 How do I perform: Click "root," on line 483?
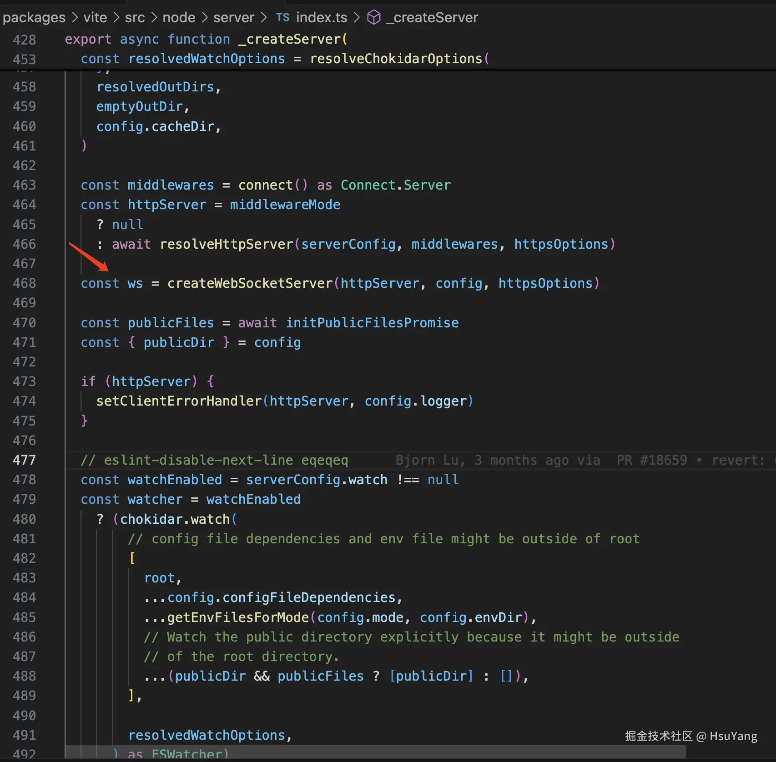pos(163,578)
